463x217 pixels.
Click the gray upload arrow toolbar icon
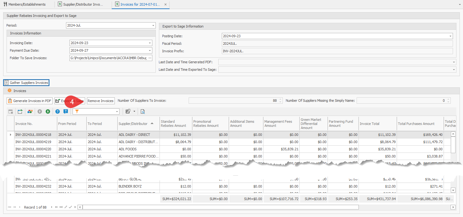pos(39,111)
